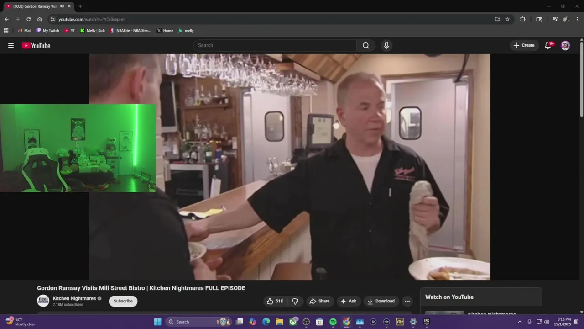Open Epic Games launcher from taskbar
The image size is (584, 329).
tap(427, 322)
